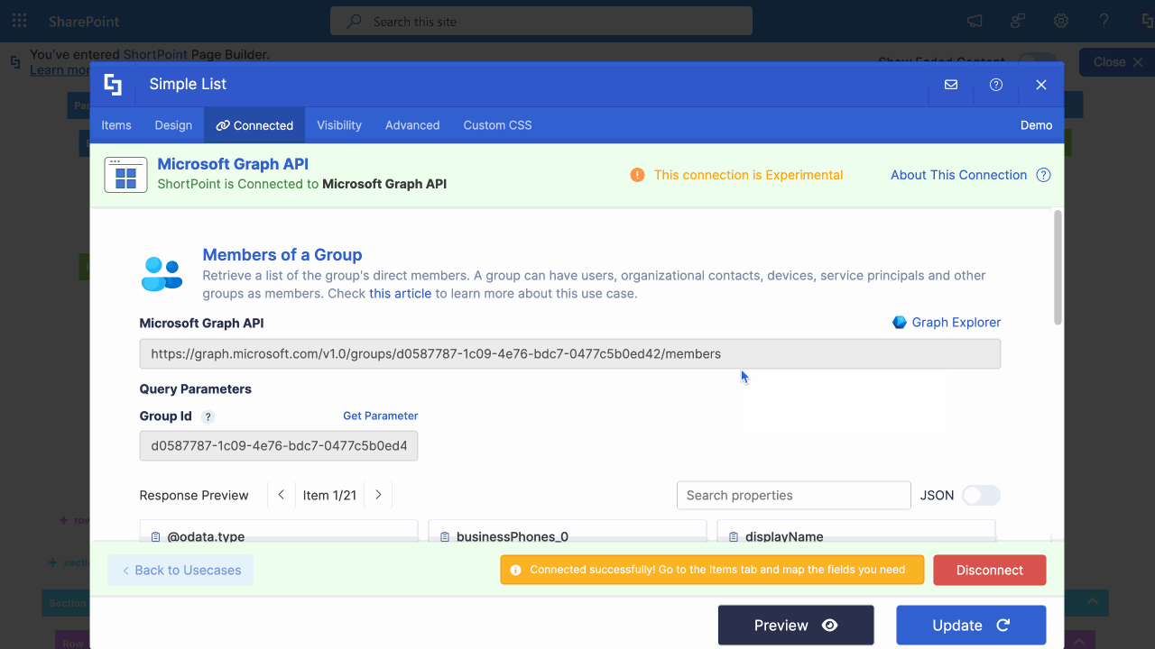Viewport: 1155px width, 649px height.
Task: Open the About This Connection link
Action: (958, 175)
